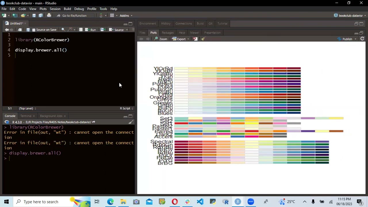
Task: Open the Session menu
Action: (55, 9)
